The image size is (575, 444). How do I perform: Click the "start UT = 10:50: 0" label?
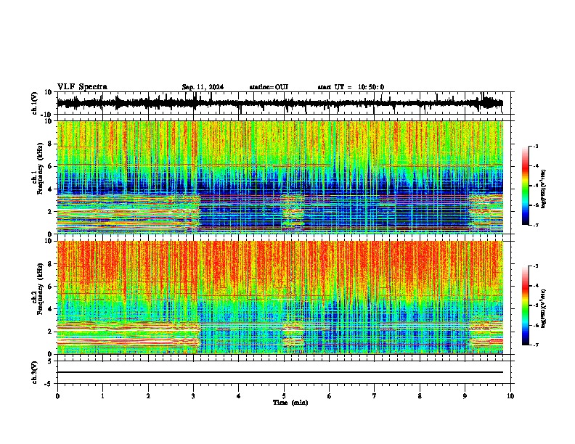[351, 87]
